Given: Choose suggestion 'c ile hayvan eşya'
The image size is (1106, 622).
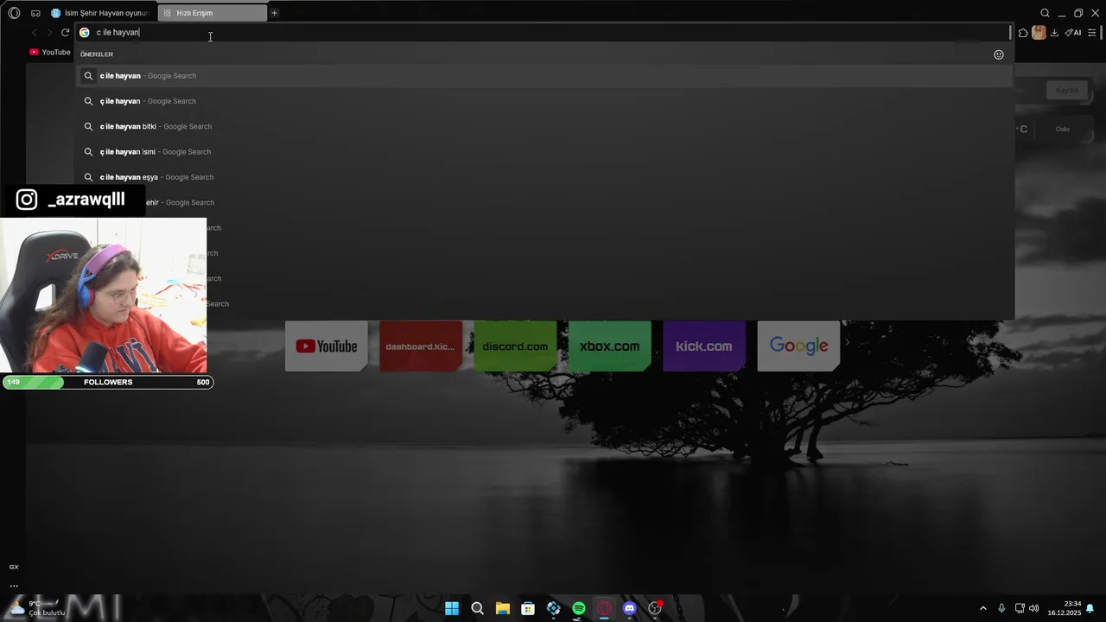Looking at the screenshot, I should [543, 177].
